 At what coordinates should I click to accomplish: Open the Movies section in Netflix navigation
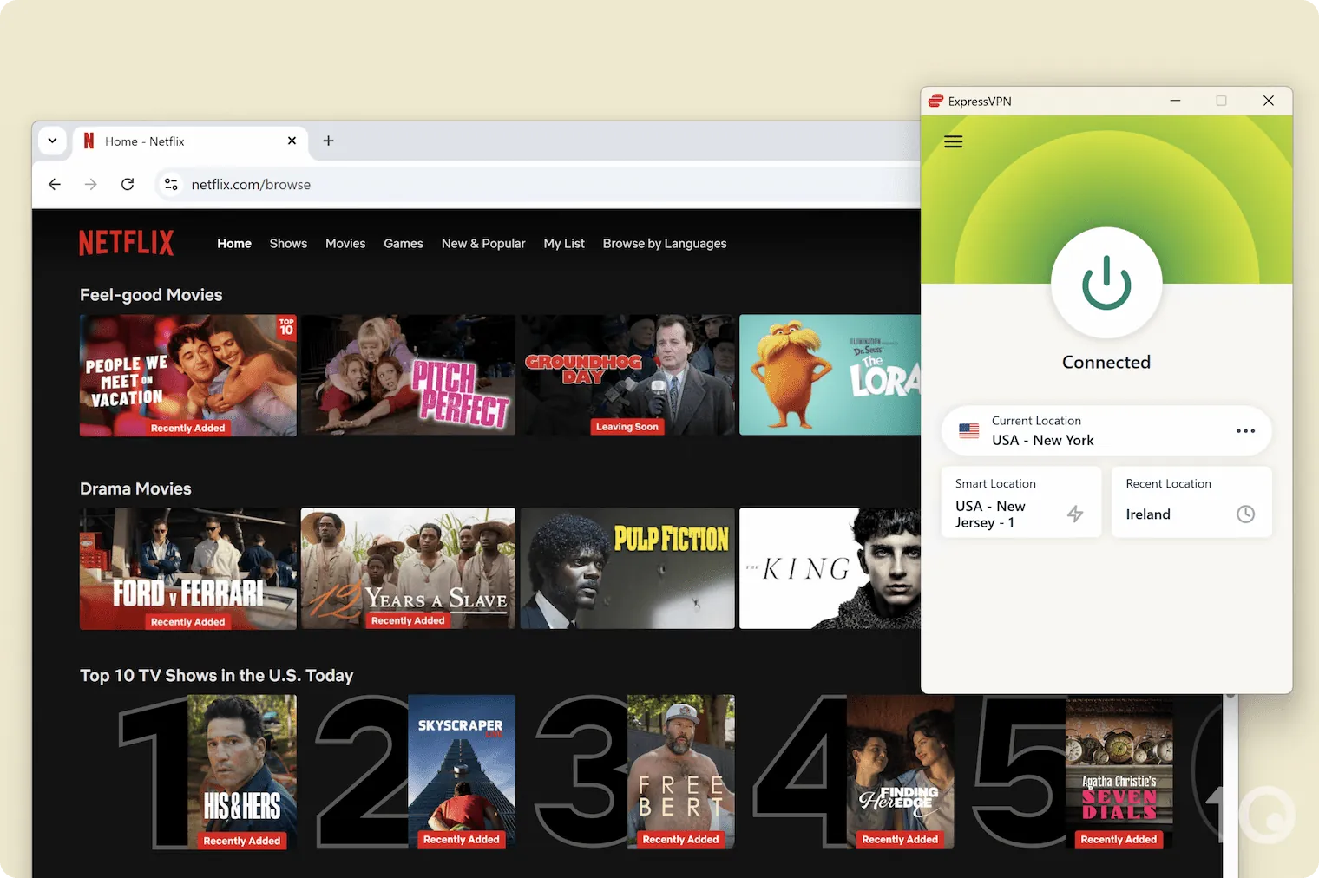(x=345, y=244)
